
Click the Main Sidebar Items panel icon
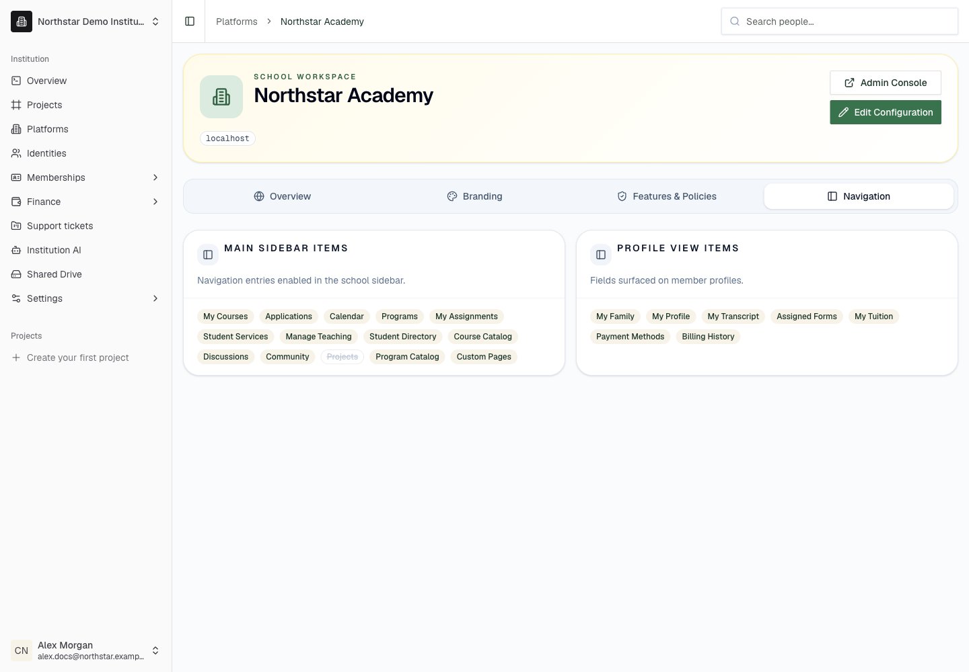(x=208, y=255)
